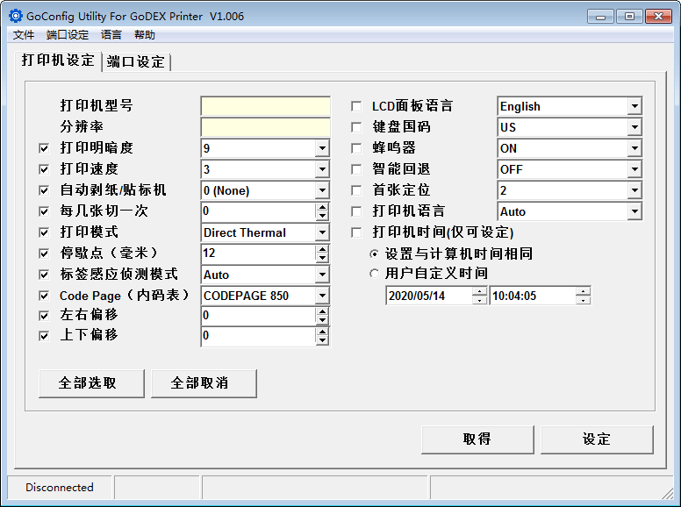This screenshot has height=507, width=681.
Task: Click the 打印机型号 text field
Action: pyautogui.click(x=265, y=106)
